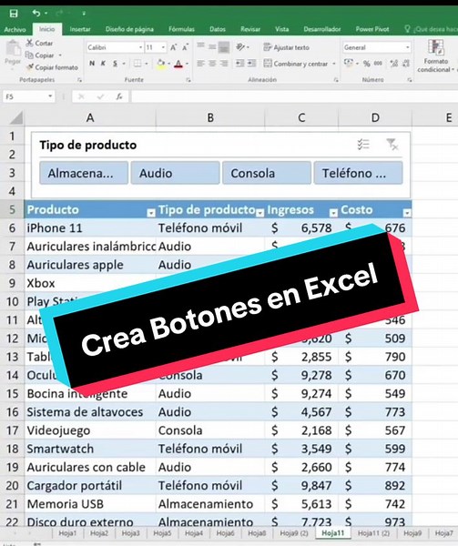Viewport: 458px width, 546px height.
Task: Switch to sheet tab Hoja9 (2)
Action: coord(294,533)
